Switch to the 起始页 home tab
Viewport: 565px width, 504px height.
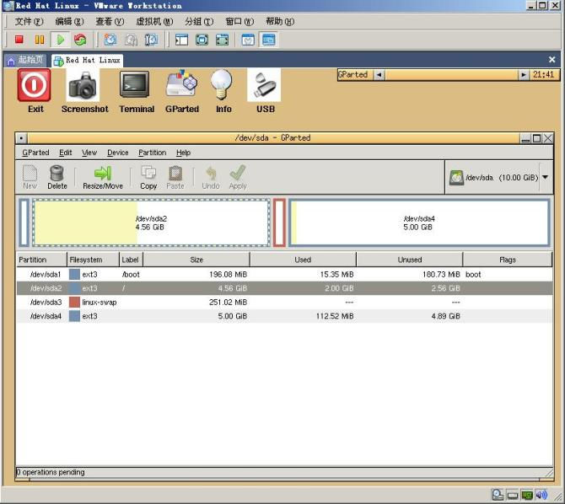26,60
